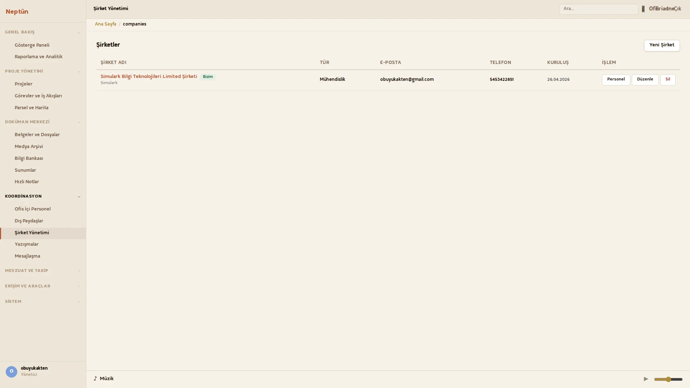Click date 26.04.2026
The height and width of the screenshot is (388, 690).
pos(558,80)
